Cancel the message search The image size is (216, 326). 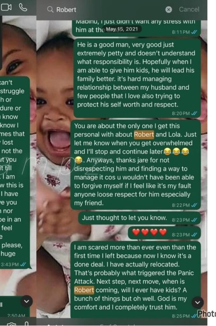(x=189, y=9)
